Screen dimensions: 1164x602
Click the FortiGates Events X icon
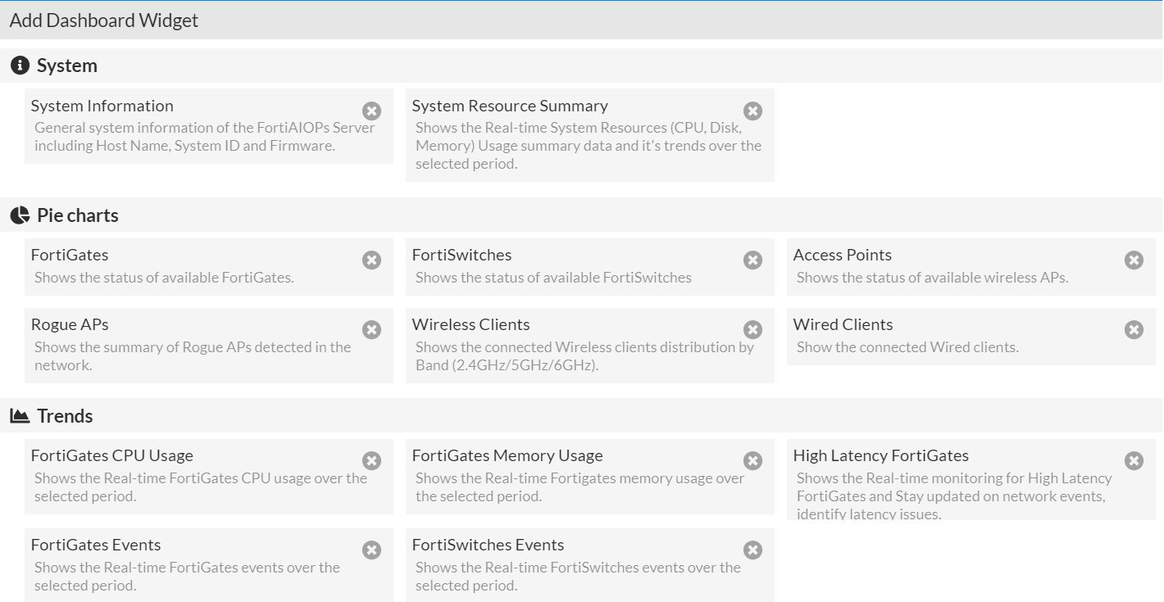coord(371,550)
